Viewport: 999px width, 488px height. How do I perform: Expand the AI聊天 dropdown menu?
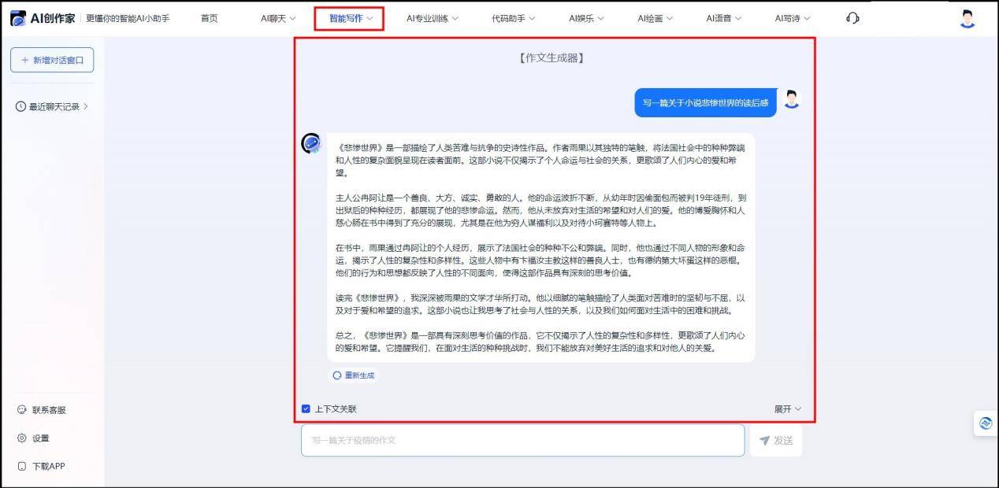[278, 18]
